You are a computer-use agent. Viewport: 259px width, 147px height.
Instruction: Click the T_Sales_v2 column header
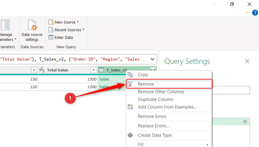click(117, 70)
